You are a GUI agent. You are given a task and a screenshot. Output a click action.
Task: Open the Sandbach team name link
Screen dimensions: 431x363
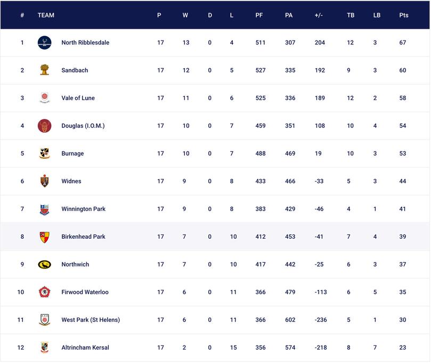[75, 70]
